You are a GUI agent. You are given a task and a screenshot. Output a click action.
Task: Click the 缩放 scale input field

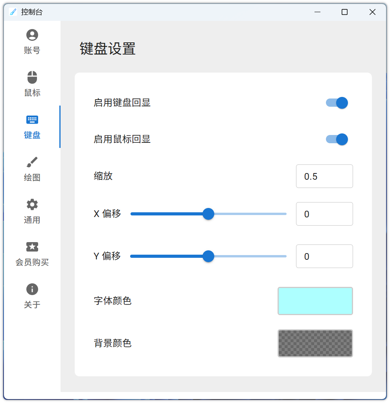coord(324,176)
